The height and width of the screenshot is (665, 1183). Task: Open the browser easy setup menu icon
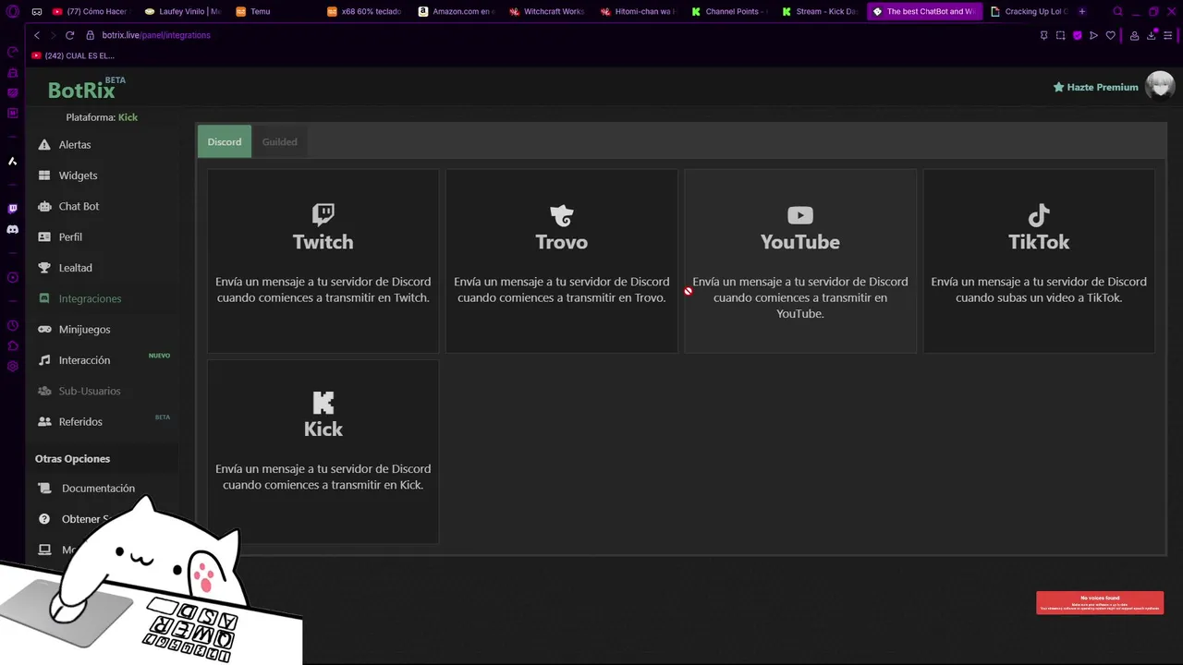1168,36
